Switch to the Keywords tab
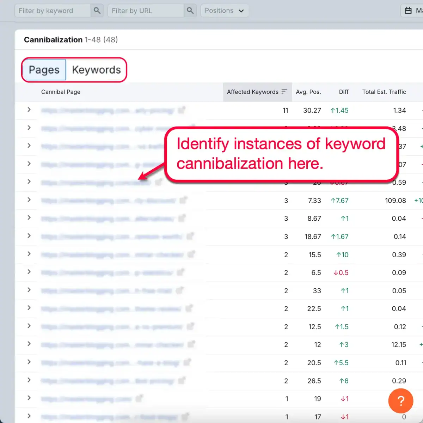 [96, 70]
